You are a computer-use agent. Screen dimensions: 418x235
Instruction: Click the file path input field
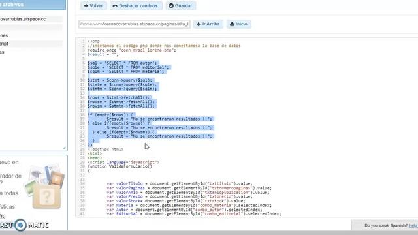(135, 24)
